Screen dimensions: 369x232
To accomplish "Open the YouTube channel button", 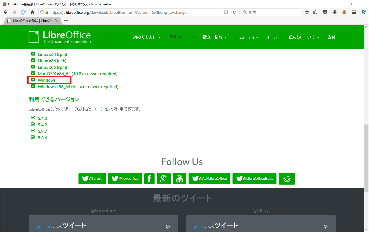I will (x=180, y=179).
